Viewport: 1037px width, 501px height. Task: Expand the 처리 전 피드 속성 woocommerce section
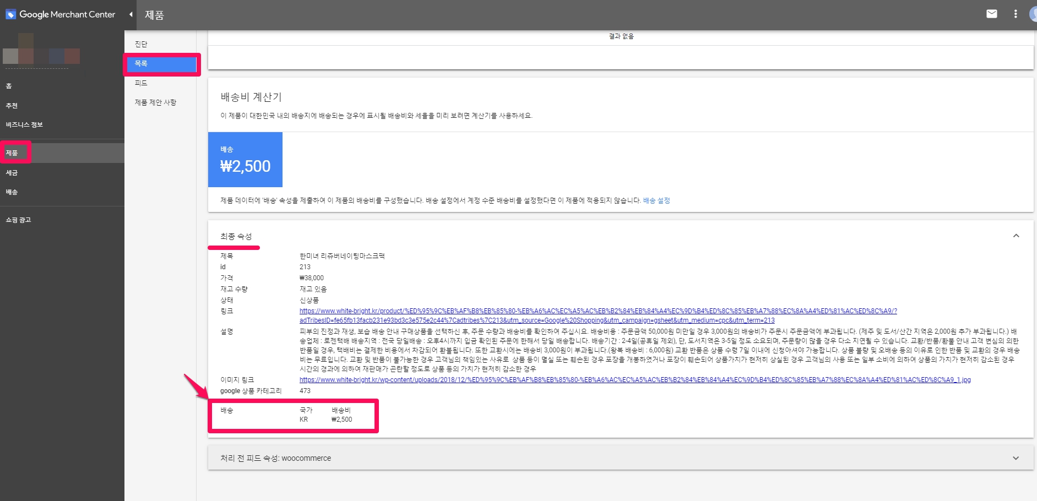coord(1016,458)
